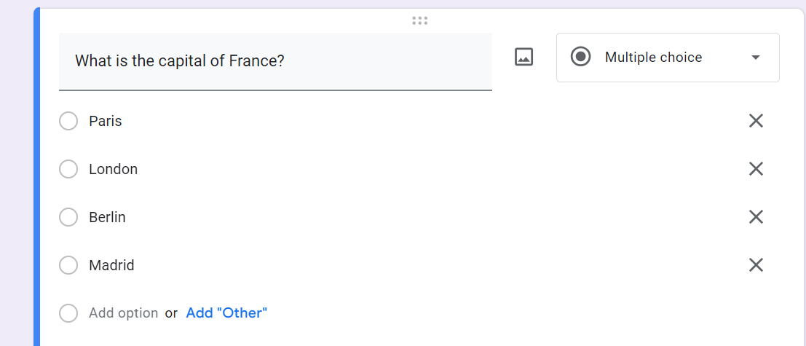Delete the London answer option

pyautogui.click(x=756, y=169)
